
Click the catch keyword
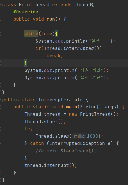coord(37,143)
